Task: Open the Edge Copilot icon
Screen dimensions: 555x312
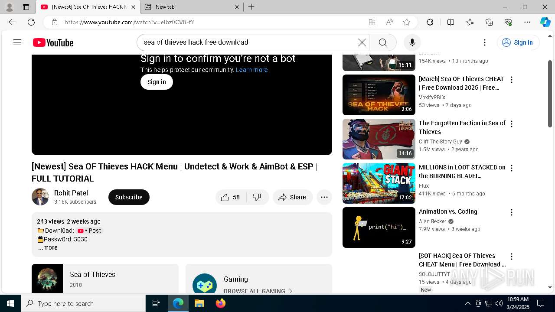Action: coord(545,22)
